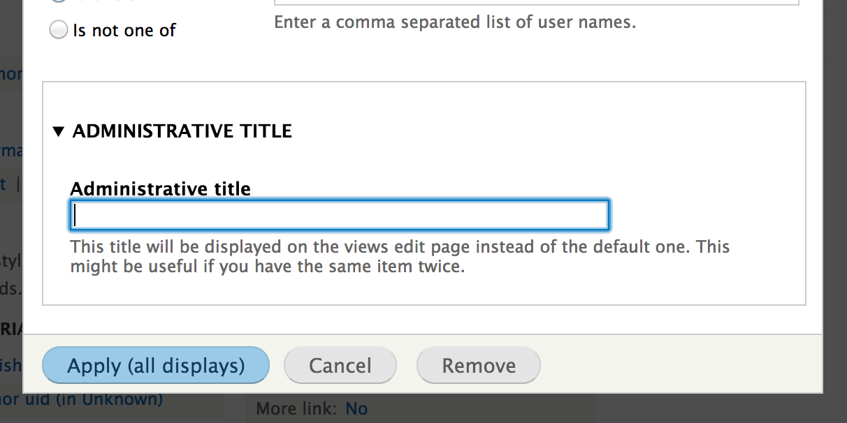
Task: Click the bold "Administrative title" field label
Action: tap(161, 188)
